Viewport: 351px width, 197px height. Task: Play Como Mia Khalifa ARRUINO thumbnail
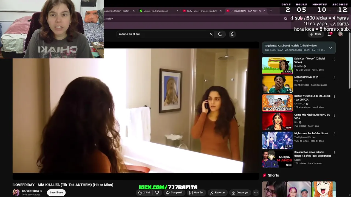click(277, 122)
